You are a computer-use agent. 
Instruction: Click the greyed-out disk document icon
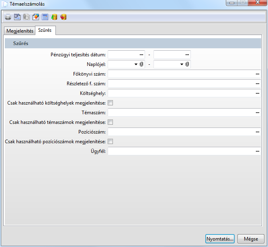pos(27,17)
